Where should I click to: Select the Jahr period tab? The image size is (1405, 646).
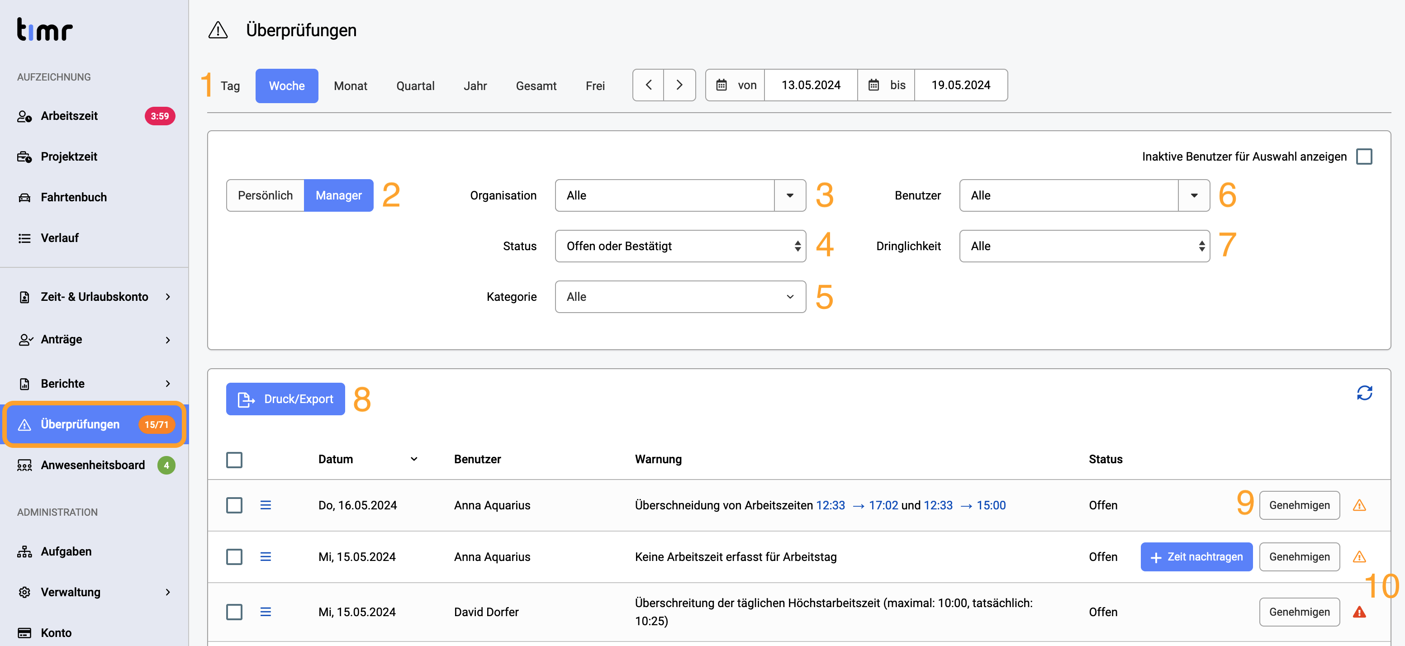475,85
